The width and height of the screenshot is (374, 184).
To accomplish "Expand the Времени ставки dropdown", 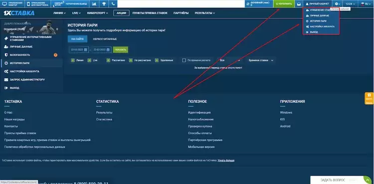I will (x=260, y=60).
